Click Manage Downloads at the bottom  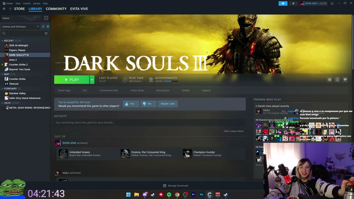pyautogui.click(x=176, y=186)
